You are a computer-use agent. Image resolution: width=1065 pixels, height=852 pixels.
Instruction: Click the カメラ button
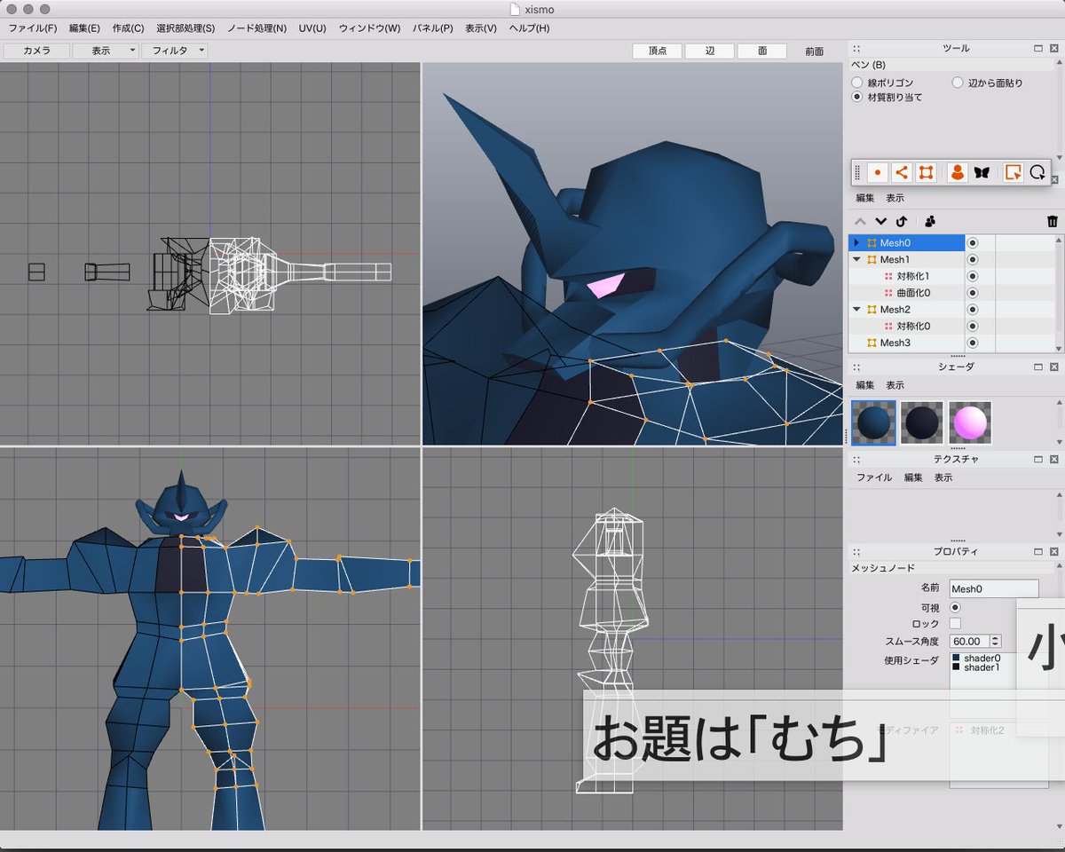pyautogui.click(x=36, y=51)
